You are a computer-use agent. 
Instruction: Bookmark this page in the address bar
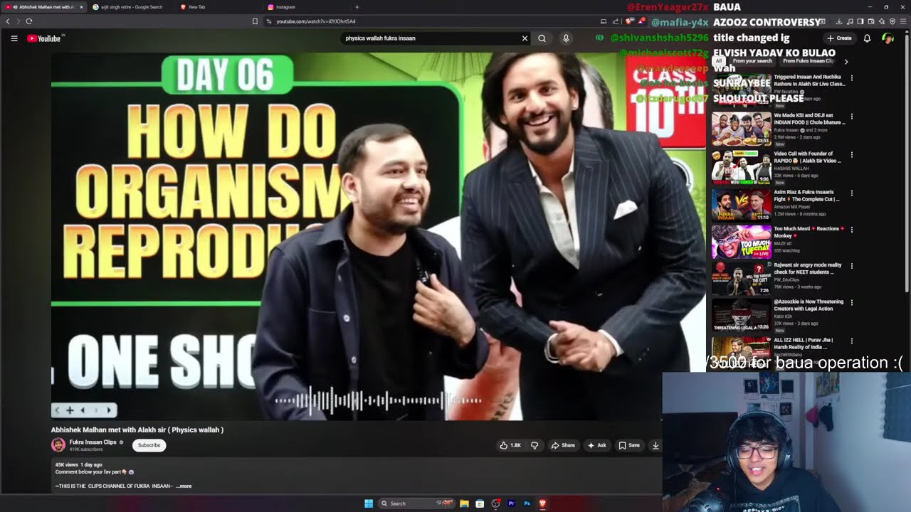tap(255, 21)
